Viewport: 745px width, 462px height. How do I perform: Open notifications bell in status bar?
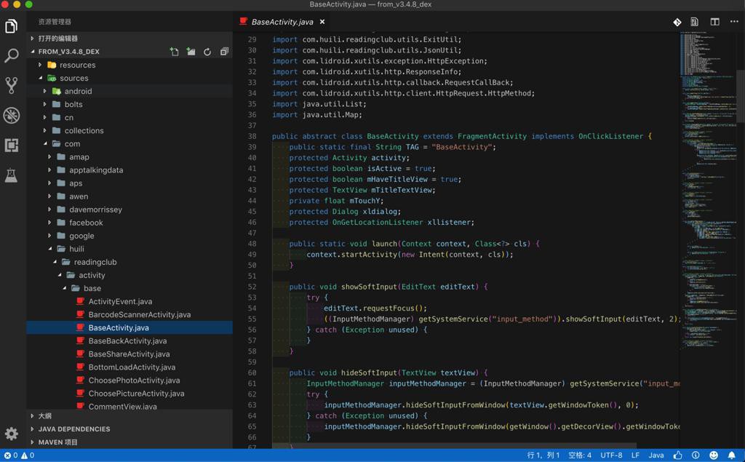pos(732,455)
